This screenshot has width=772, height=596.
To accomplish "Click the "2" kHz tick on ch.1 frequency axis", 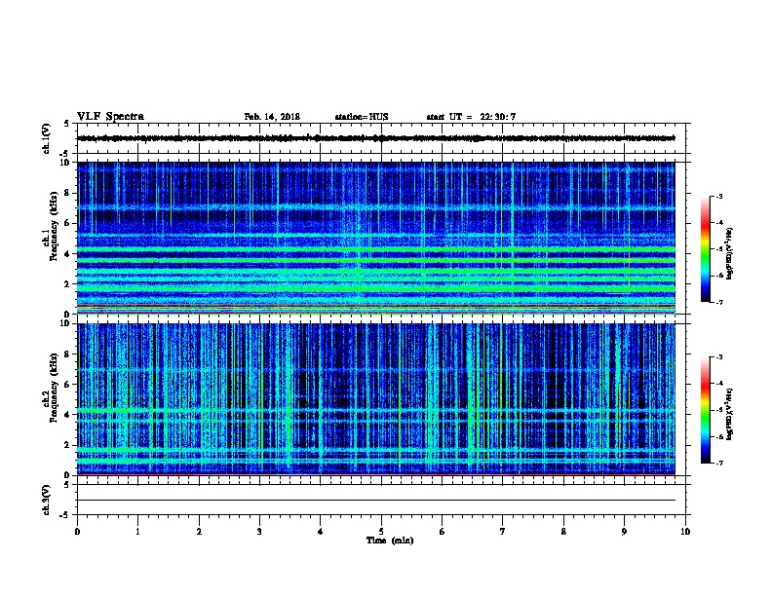I will coord(66,283).
